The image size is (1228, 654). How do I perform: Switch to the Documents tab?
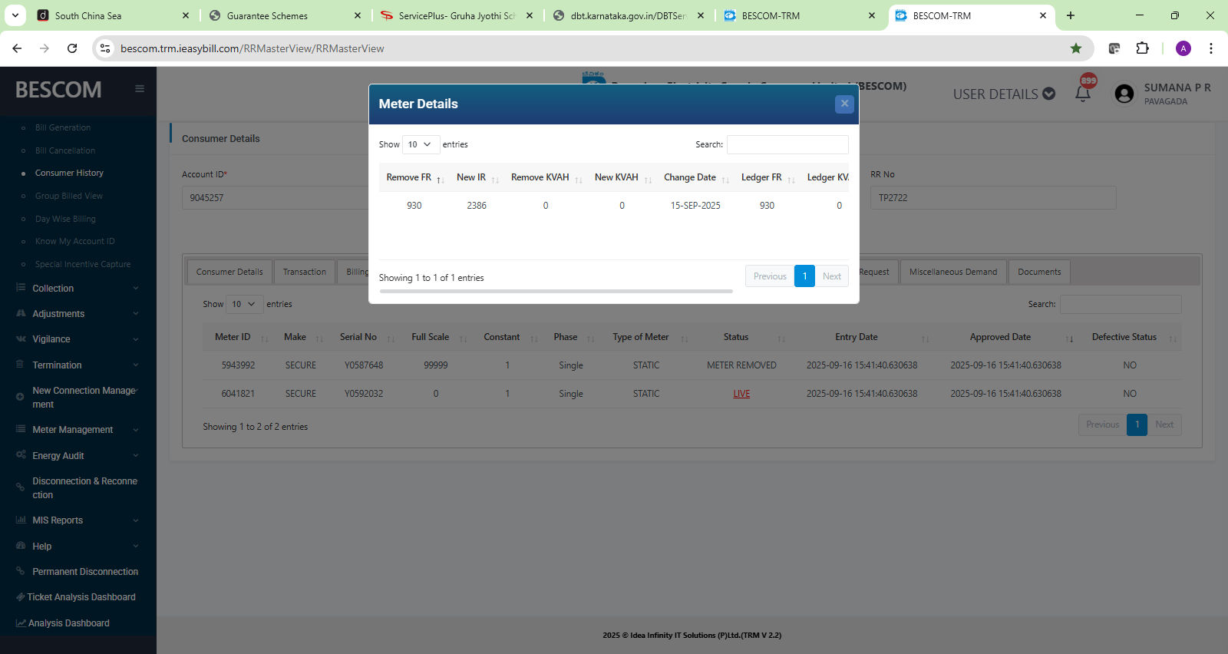click(1039, 272)
